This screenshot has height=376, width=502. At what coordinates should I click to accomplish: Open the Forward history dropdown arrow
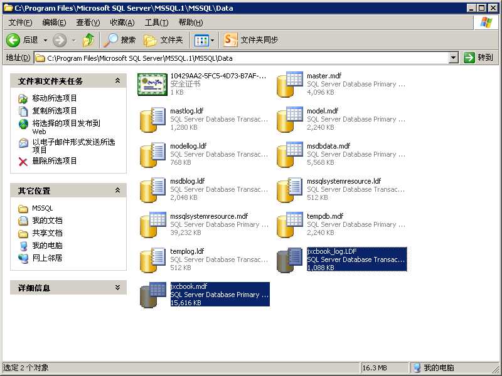(x=74, y=40)
